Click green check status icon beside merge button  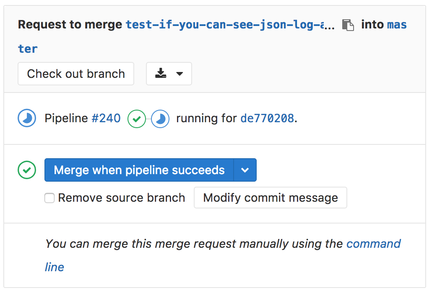click(27, 170)
